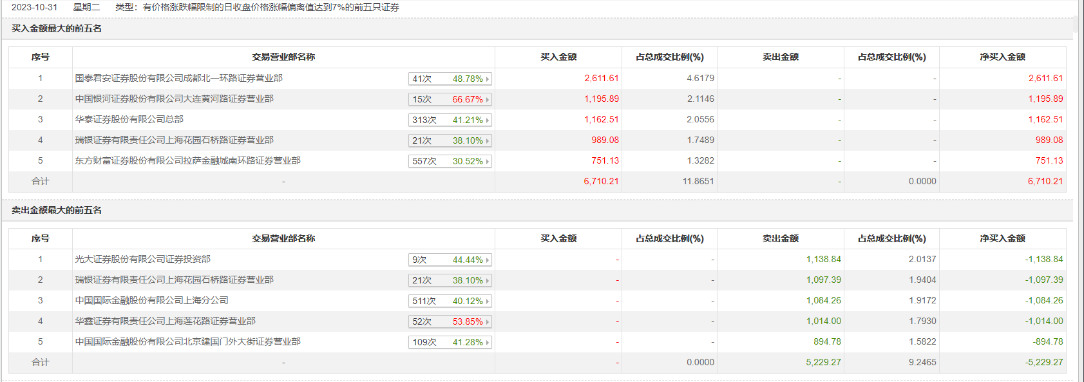Expand the 52次 53.85% stats box
Viewport: 1084px width, 382px height.
click(450, 321)
